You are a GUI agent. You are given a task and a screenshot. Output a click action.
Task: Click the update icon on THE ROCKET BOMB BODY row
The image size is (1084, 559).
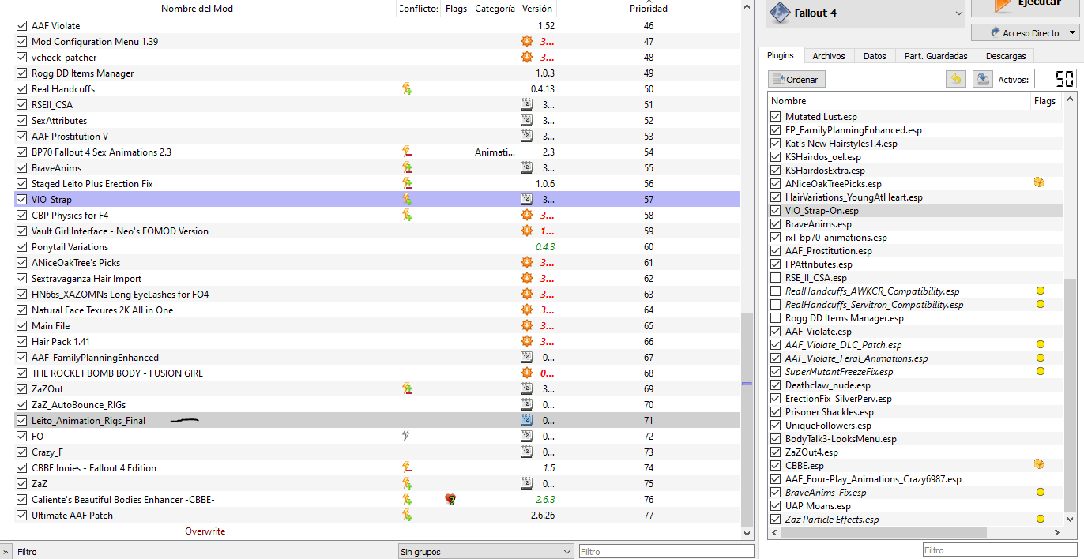point(527,373)
